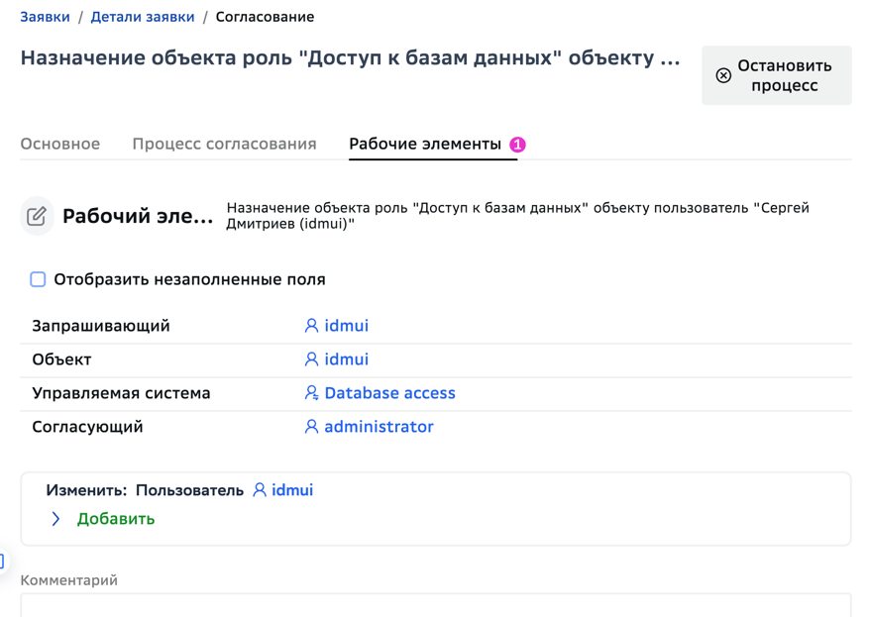Expand the Добавить chevron

(x=55, y=519)
